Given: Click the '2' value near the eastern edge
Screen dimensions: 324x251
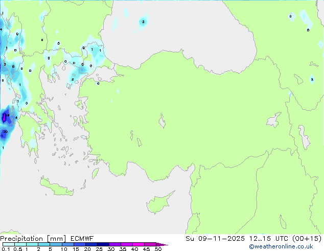Looking at the screenshot, I should pyautogui.click(x=312, y=79).
